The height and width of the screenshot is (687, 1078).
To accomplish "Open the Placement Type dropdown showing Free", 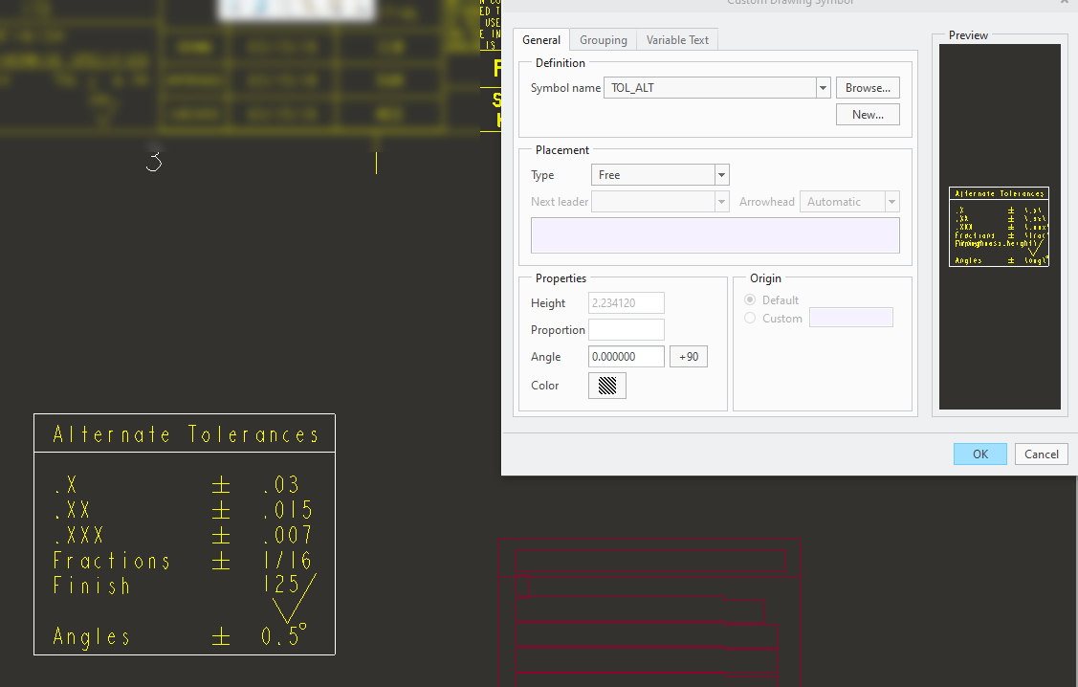I will click(722, 174).
